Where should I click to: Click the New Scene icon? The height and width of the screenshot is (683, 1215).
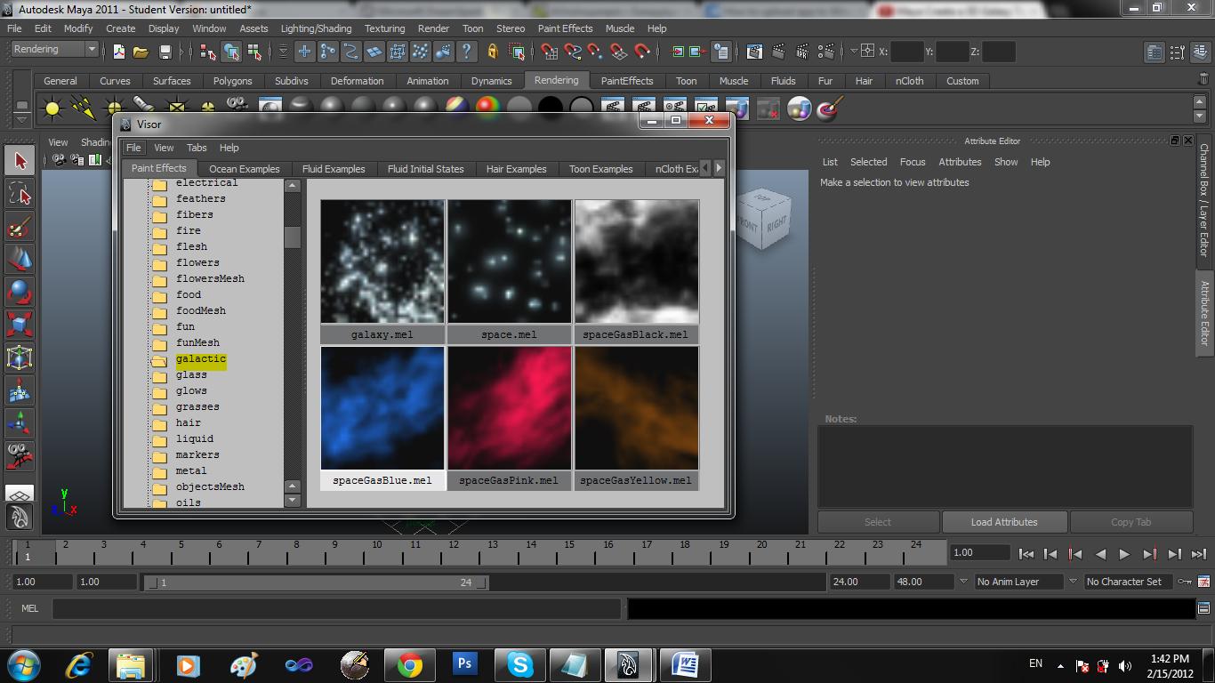(118, 52)
